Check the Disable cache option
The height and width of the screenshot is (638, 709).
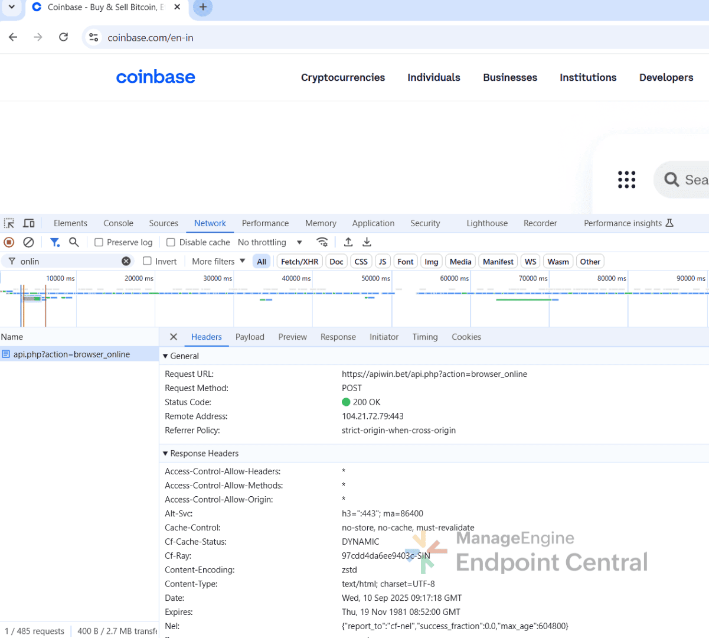click(171, 242)
